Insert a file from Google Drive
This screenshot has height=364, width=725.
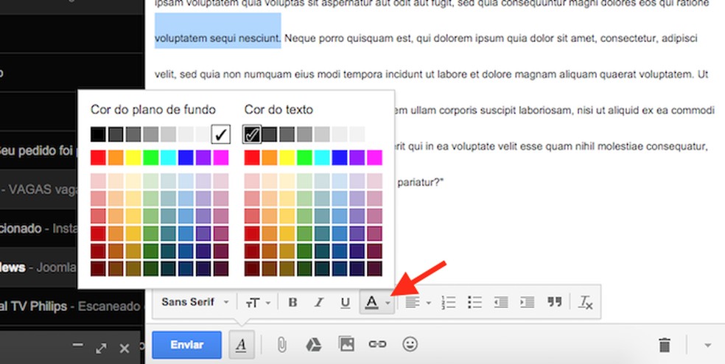(314, 345)
